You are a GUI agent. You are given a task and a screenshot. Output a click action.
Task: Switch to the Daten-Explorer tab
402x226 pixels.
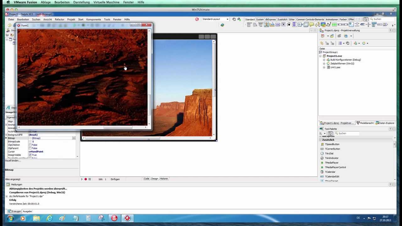pyautogui.click(x=385, y=123)
